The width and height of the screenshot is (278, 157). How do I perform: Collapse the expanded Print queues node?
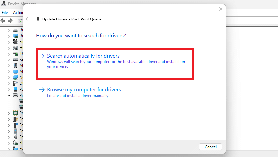tap(9, 95)
